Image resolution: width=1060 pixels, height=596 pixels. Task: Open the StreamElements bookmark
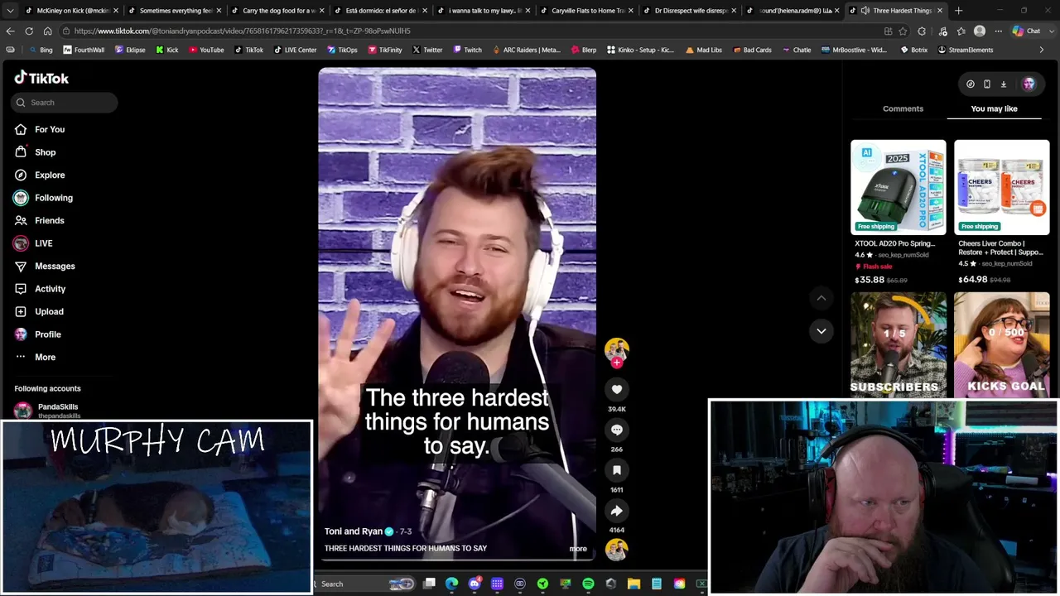[x=965, y=50]
